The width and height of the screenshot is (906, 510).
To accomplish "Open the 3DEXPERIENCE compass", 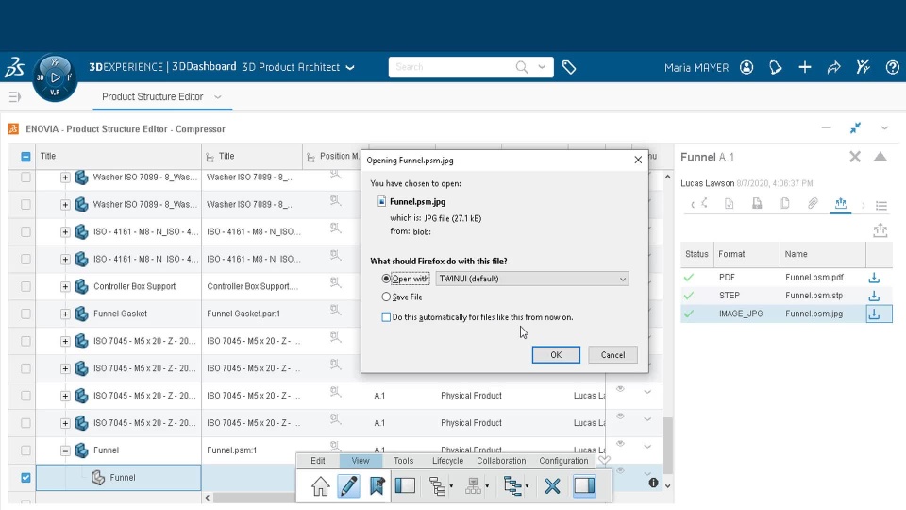I will [x=55, y=77].
